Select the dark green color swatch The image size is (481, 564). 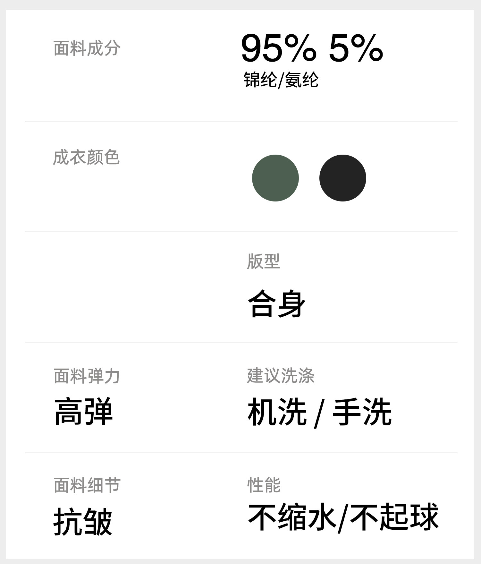click(x=275, y=178)
